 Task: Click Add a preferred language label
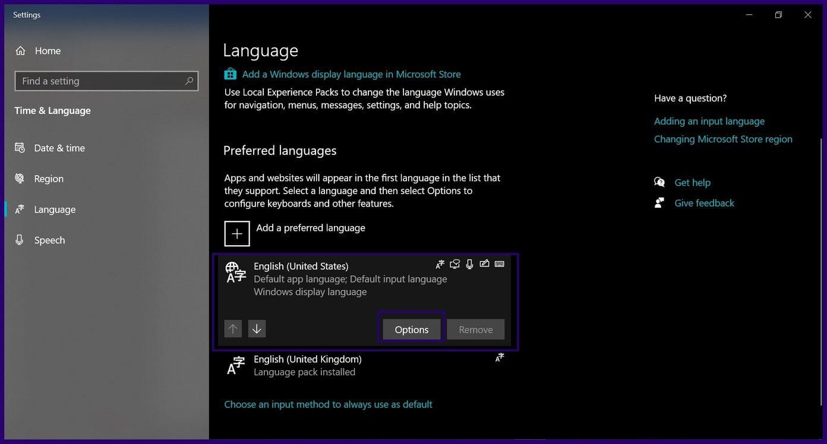coord(311,228)
